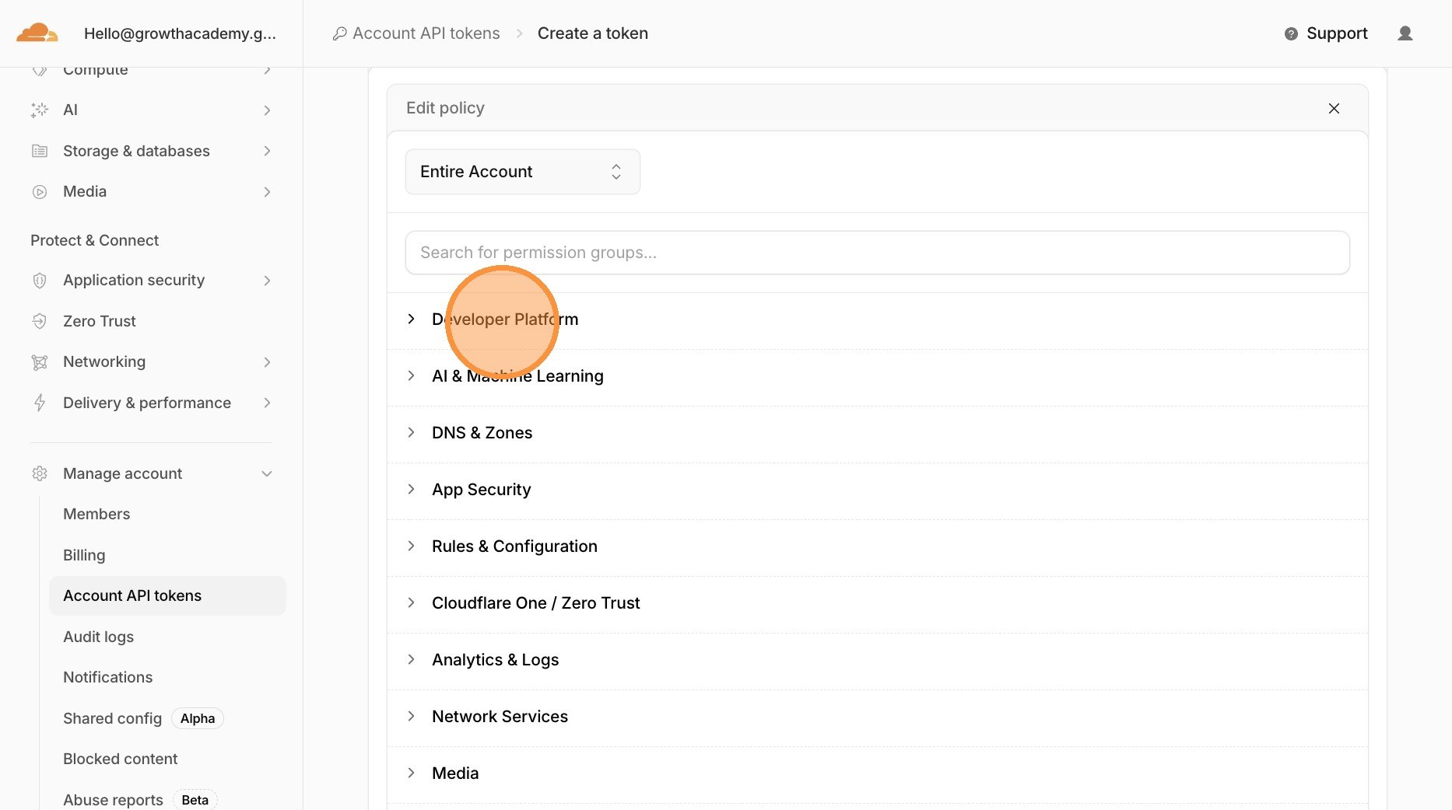Go to Account API tokens breadcrumb
Image resolution: width=1452 pixels, height=810 pixels.
point(426,33)
